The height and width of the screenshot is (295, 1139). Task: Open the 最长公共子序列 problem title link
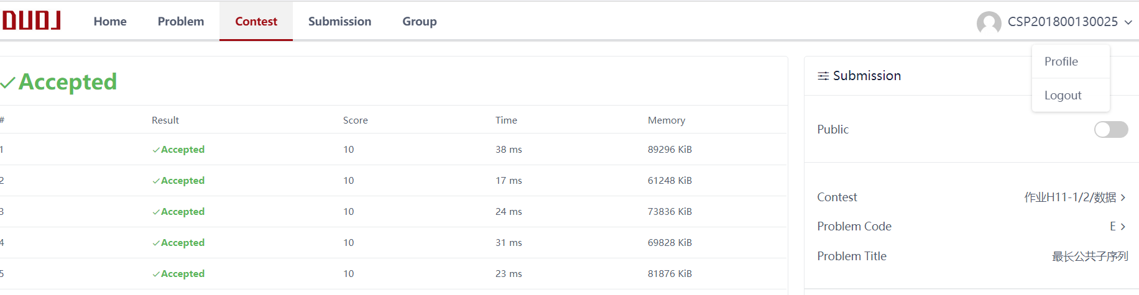1089,256
